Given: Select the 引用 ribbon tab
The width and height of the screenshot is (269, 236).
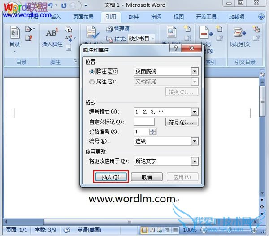Looking at the screenshot, I should coord(111,17).
